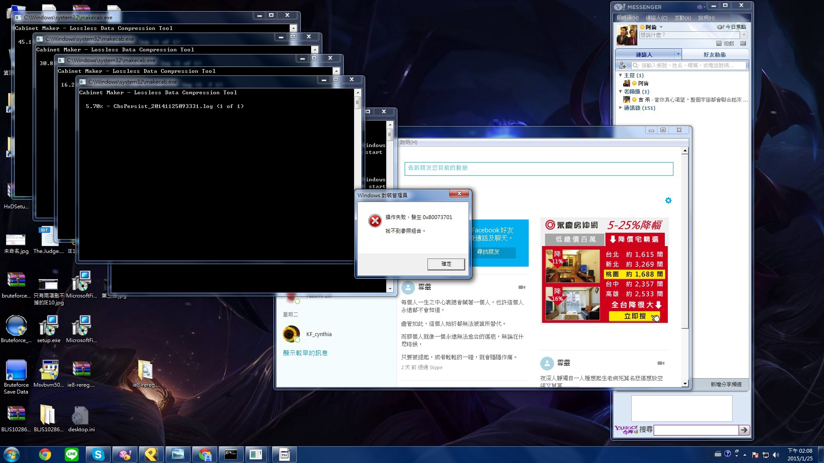Collapse the 主控 contact group

pos(621,75)
